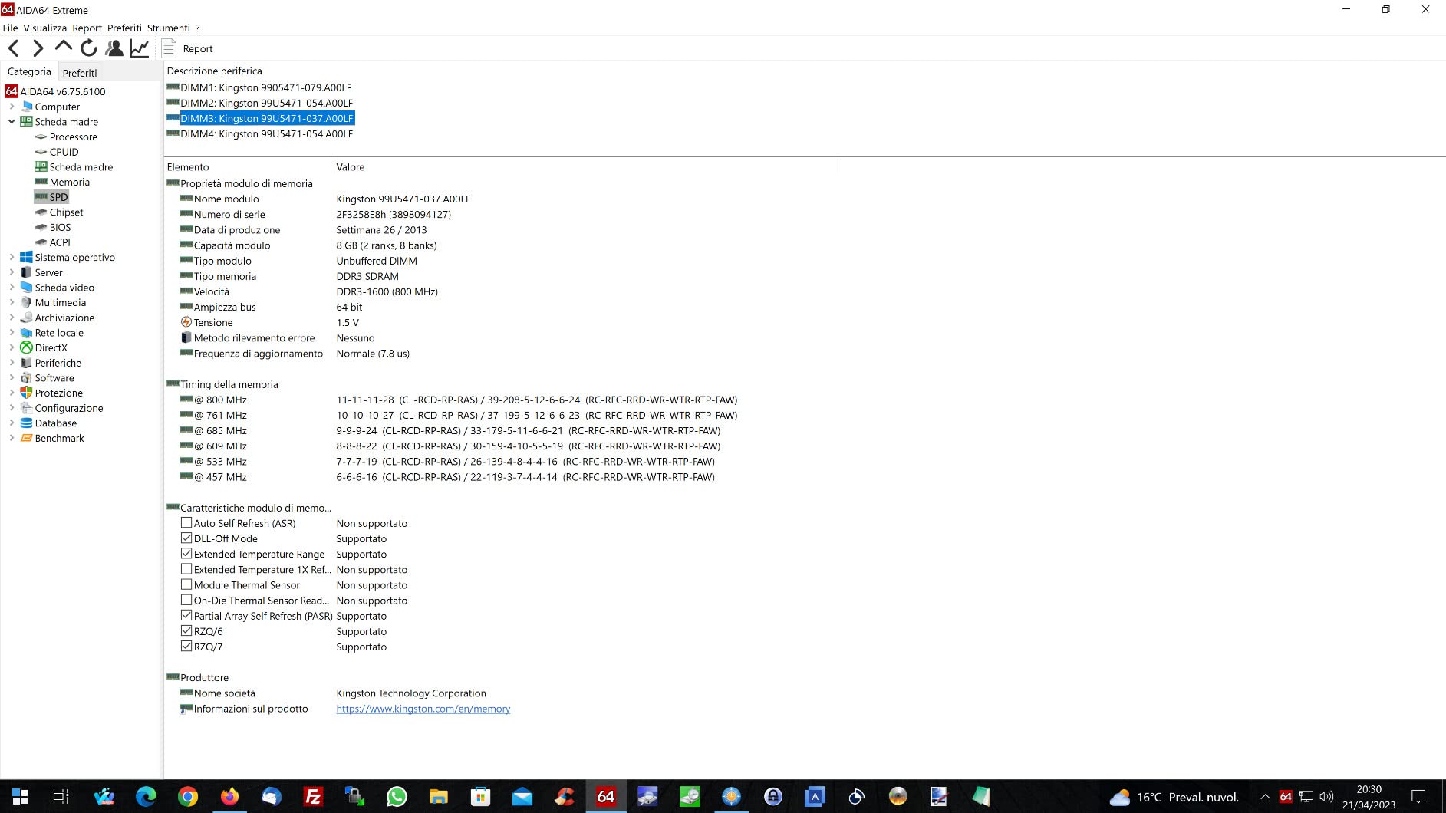
Task: Open the user profile toolbar icon
Action: (x=114, y=48)
